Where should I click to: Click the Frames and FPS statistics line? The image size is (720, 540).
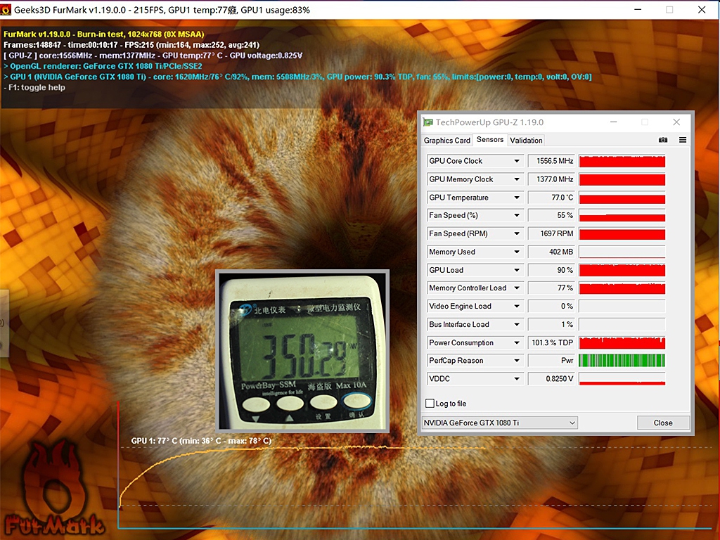click(x=131, y=45)
